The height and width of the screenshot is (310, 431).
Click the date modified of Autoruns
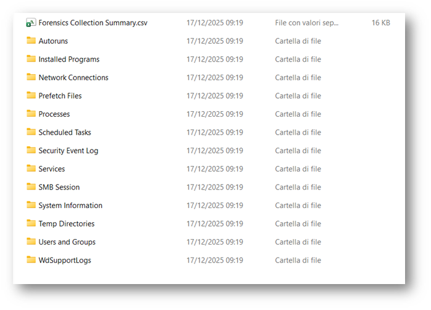(215, 41)
